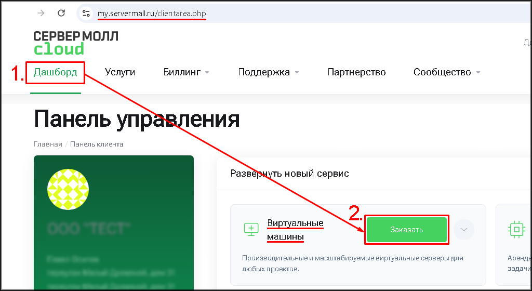Viewport: 532px width, 291px height.
Task: Open the Виртуальные машины title link
Action: point(295,230)
